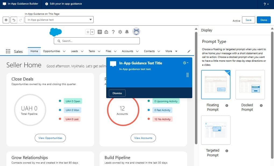Image resolution: width=274 pixels, height=166 pixels.
Task: Dismiss the in-app guidance prompt
Action: click(x=117, y=93)
